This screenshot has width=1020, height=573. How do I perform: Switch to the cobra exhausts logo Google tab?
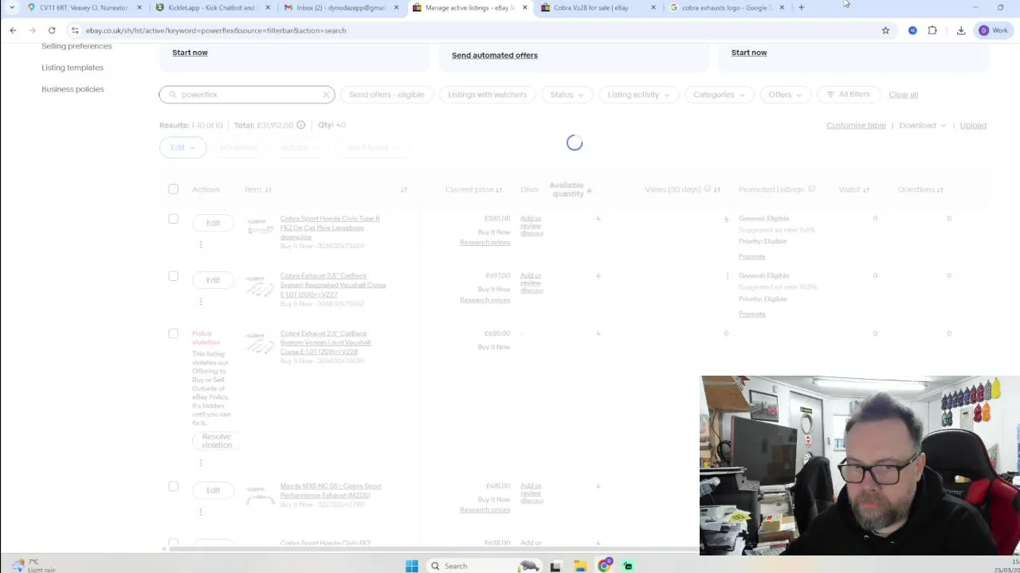point(726,8)
